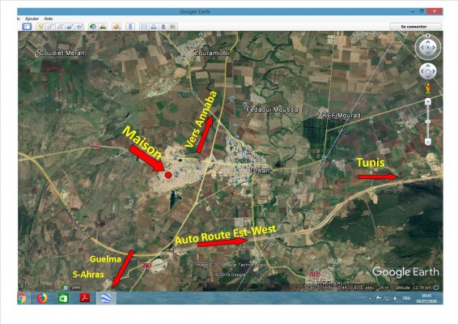Show historical imagery clock icon

pyautogui.click(x=93, y=27)
